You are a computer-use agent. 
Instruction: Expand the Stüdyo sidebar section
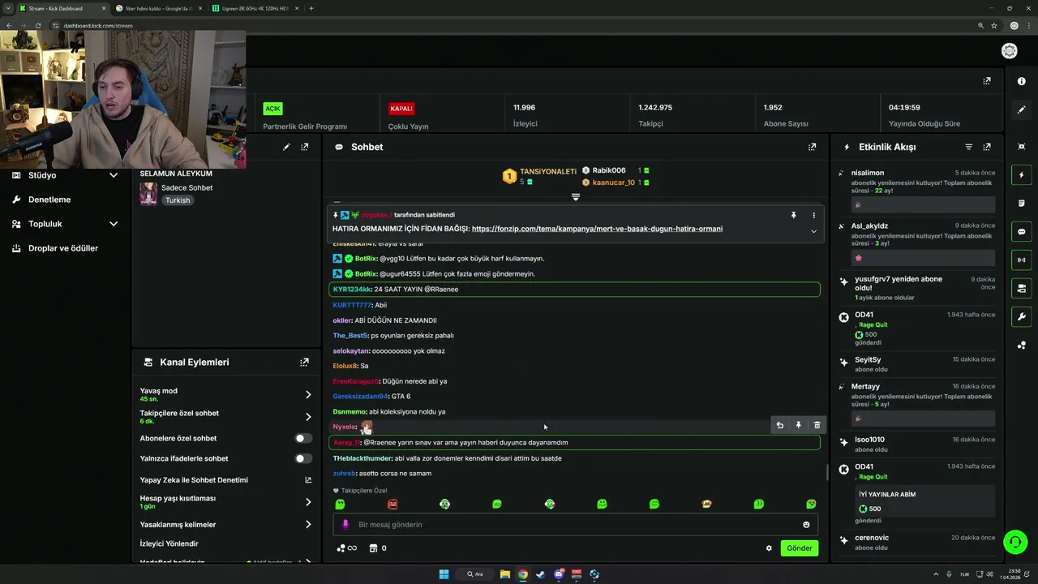pyautogui.click(x=114, y=175)
